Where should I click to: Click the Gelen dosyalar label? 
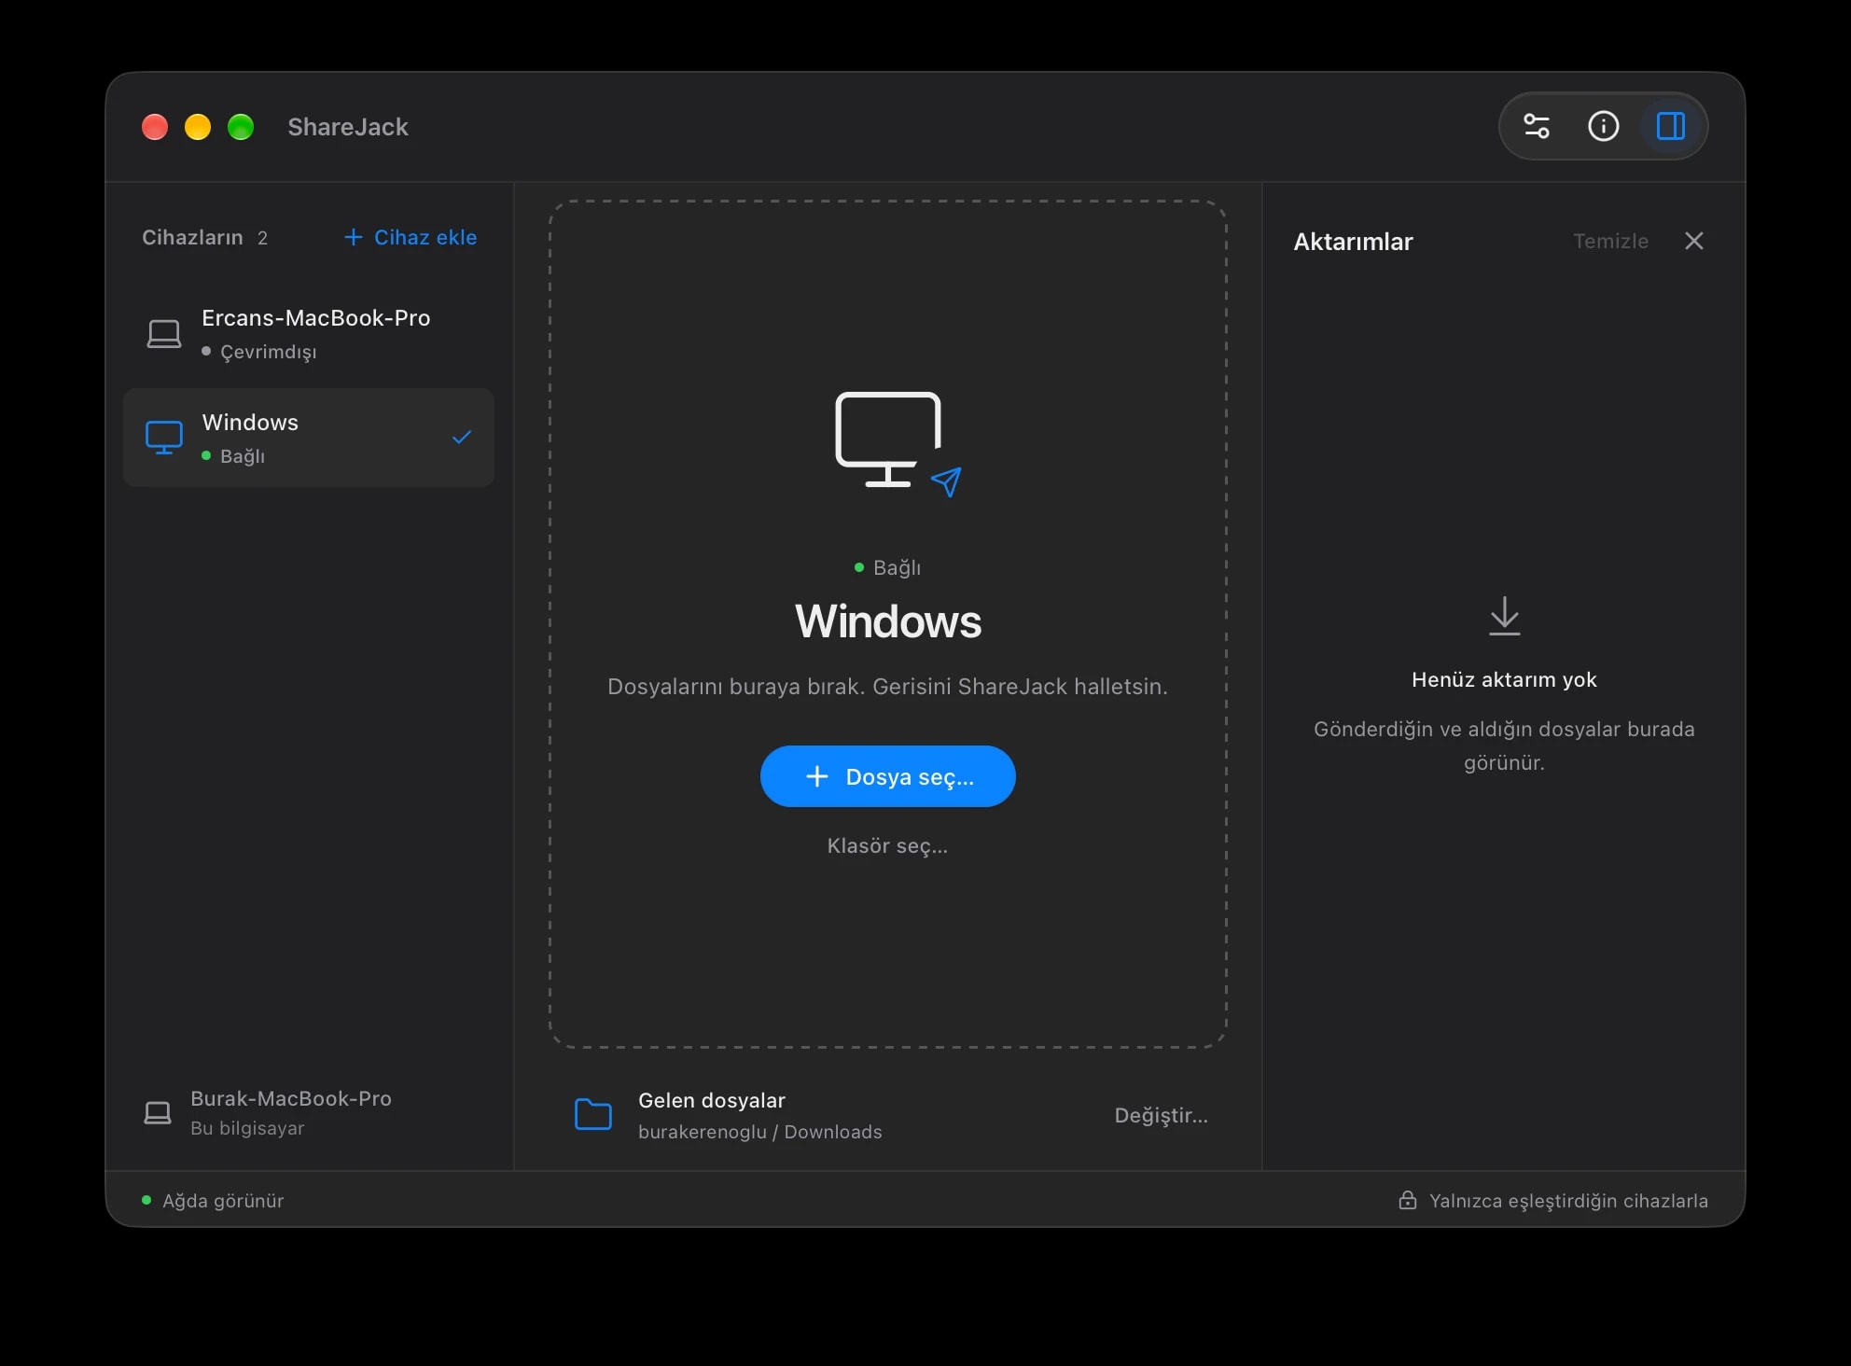click(712, 1100)
